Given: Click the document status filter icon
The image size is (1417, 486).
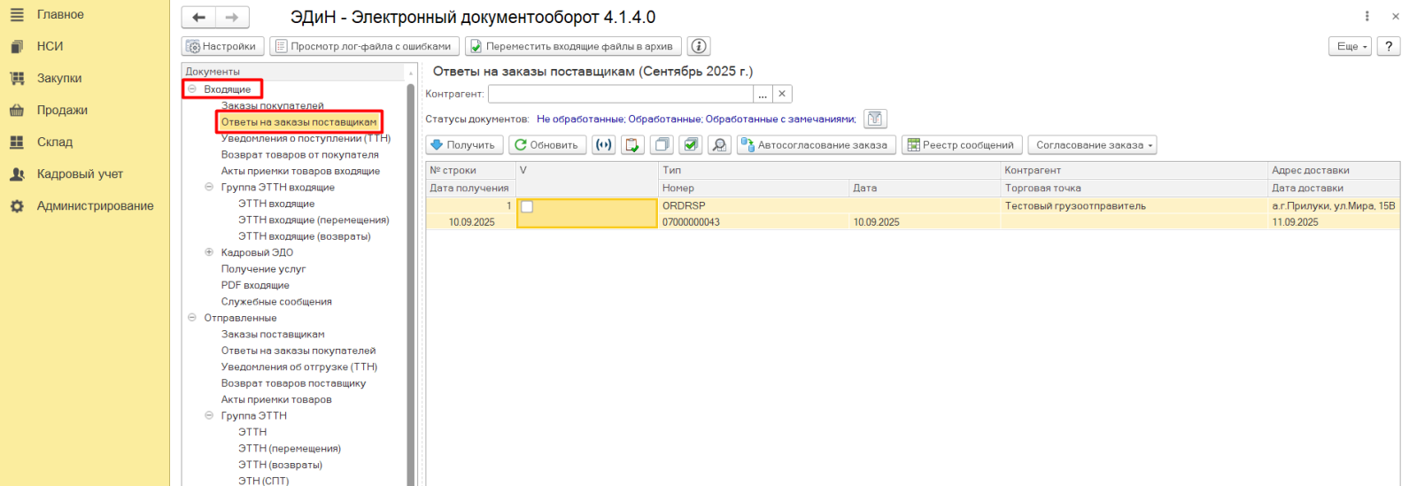Looking at the screenshot, I should coord(875,119).
